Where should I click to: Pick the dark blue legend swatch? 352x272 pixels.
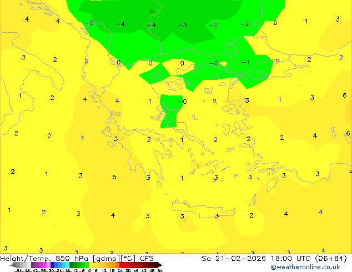[x=52, y=265]
